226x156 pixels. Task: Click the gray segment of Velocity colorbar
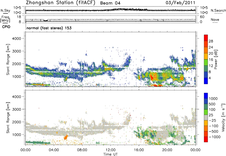[x=206, y=117]
